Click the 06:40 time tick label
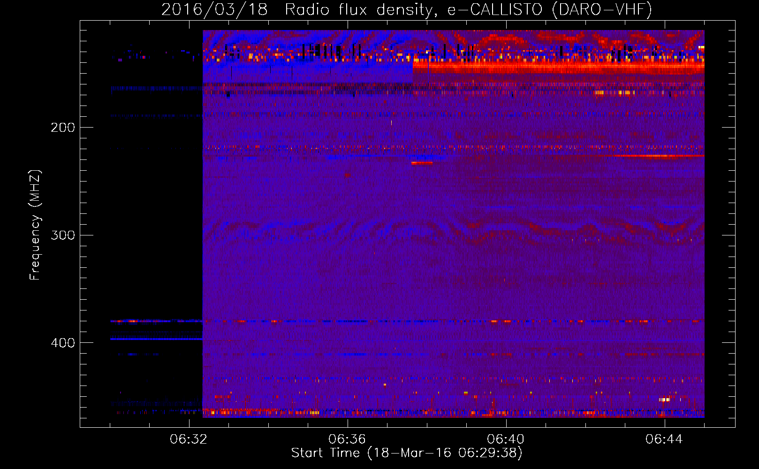This screenshot has height=469, width=759. coord(506,439)
